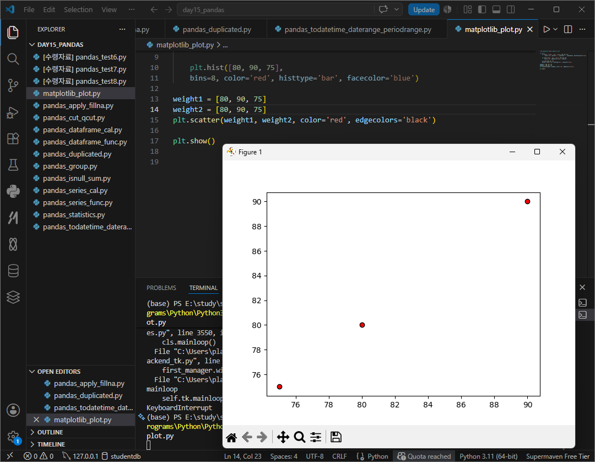This screenshot has width=595, height=462.
Task: Open the Testing flask view
Action: (x=13, y=165)
